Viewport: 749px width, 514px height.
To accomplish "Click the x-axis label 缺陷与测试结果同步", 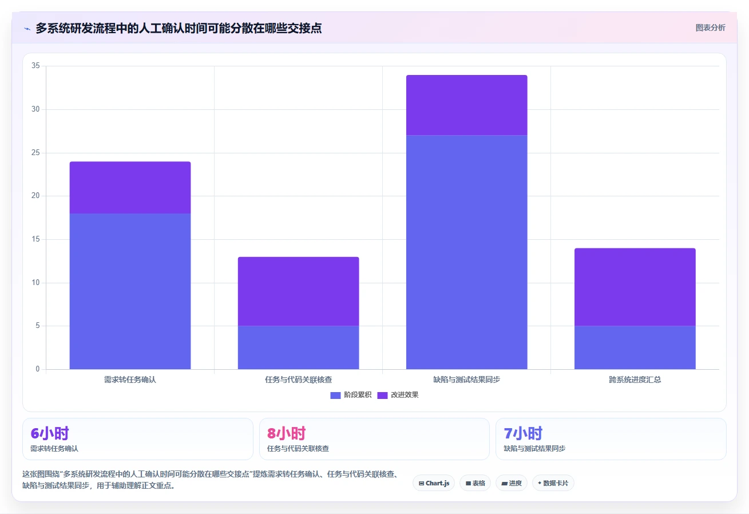I will point(466,379).
